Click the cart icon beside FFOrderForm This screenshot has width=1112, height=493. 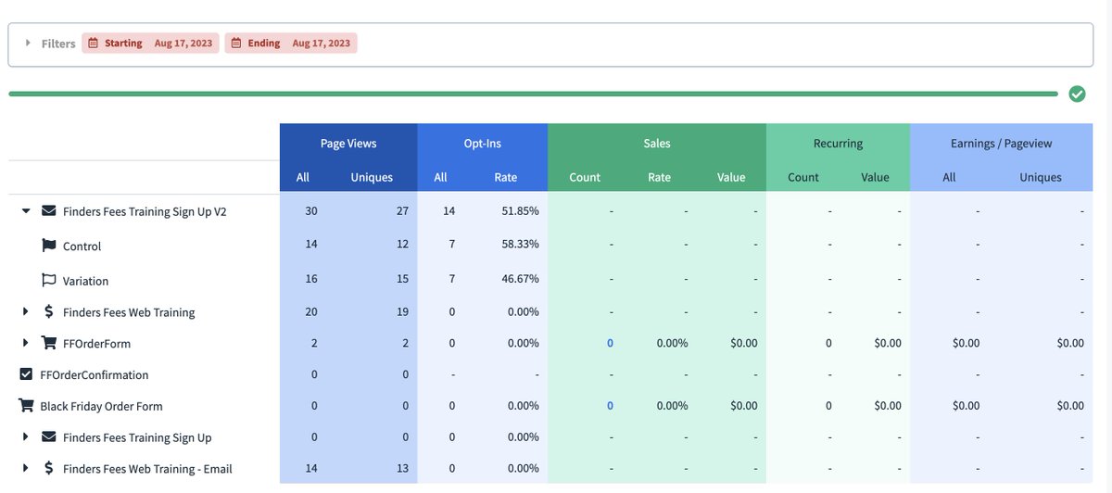click(x=49, y=343)
